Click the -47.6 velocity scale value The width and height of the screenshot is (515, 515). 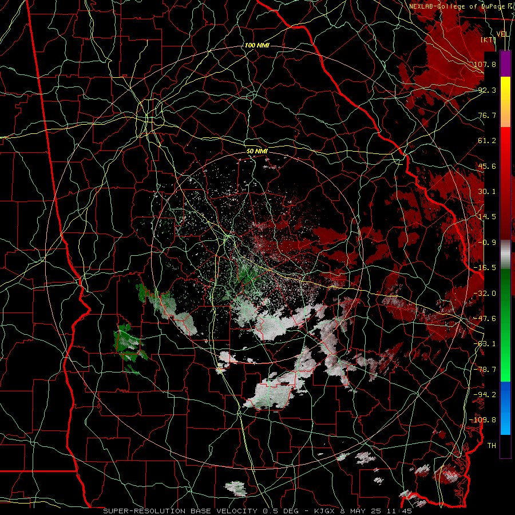[485, 318]
